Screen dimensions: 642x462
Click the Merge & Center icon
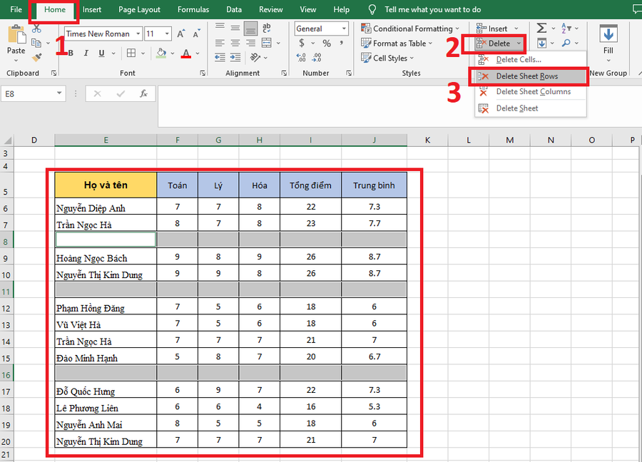coord(267,43)
